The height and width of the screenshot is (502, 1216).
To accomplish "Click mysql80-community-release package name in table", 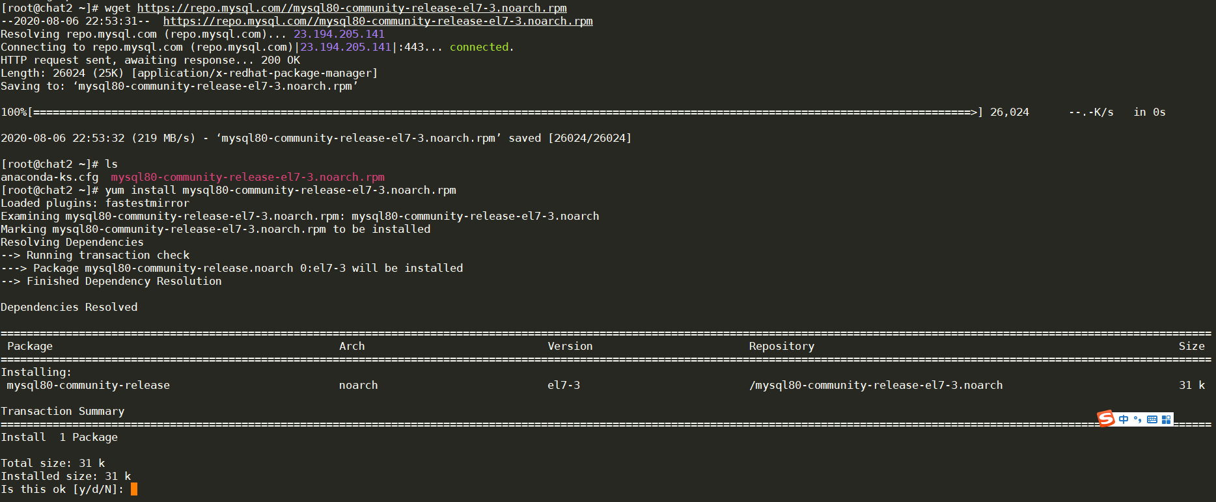I will coord(89,385).
